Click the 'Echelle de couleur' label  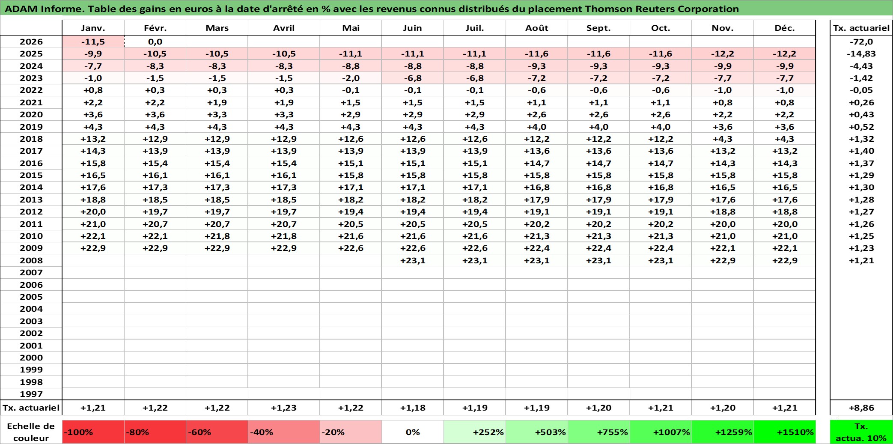click(31, 432)
